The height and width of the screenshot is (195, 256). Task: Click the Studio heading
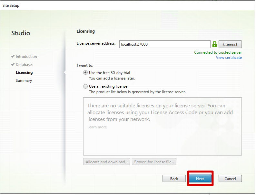(x=21, y=33)
